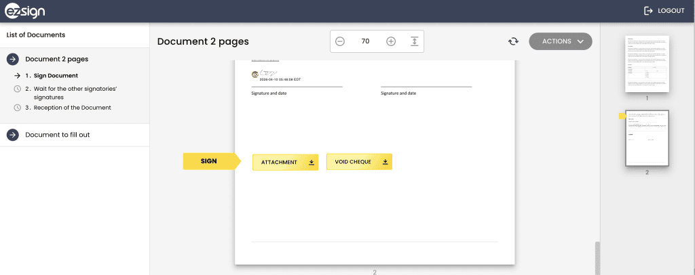The height and width of the screenshot is (275, 695).
Task: Click the arrow icon beside Document 2 pages
Action: [12, 59]
